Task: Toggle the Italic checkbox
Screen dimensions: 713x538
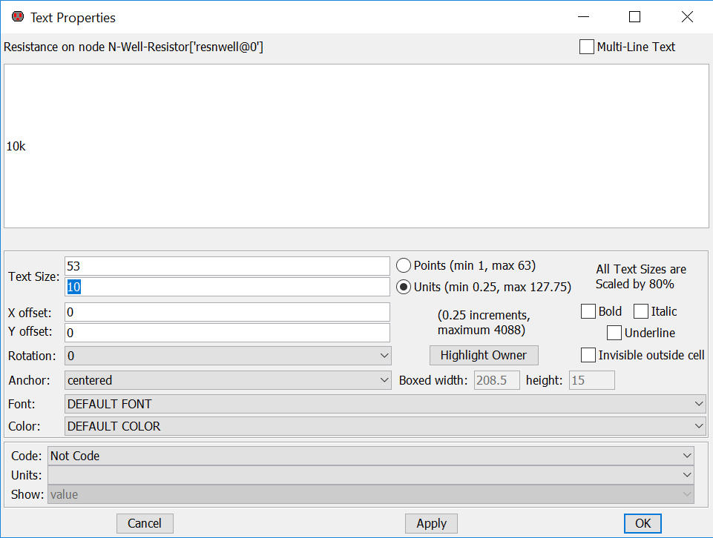Action: tap(641, 311)
